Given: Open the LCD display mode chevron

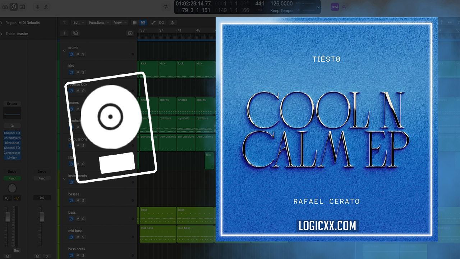Looking at the screenshot, I should point(318,7).
